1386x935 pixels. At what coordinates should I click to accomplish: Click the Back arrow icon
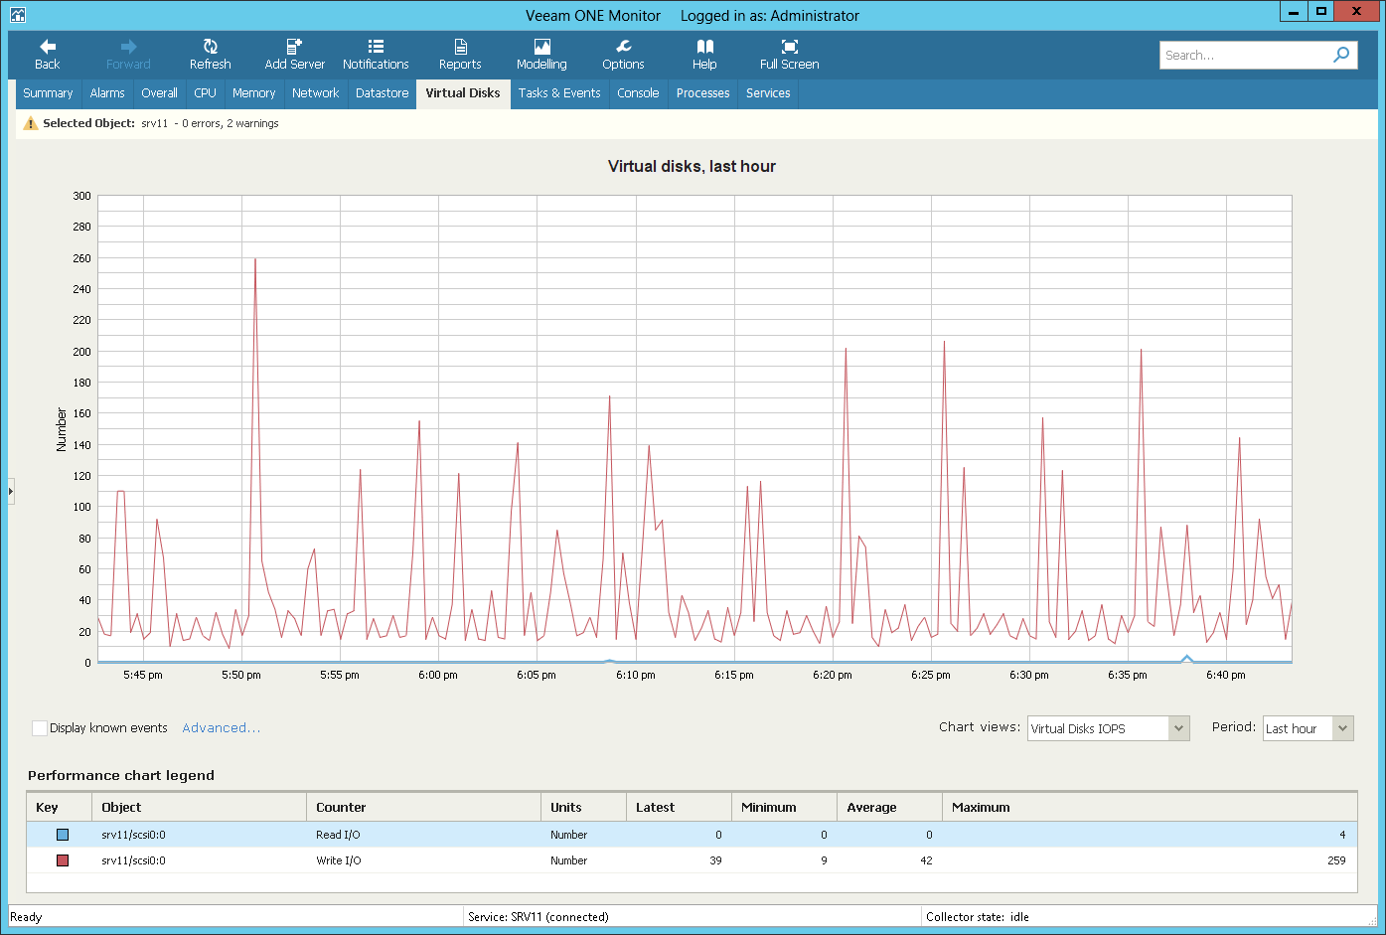coord(48,47)
